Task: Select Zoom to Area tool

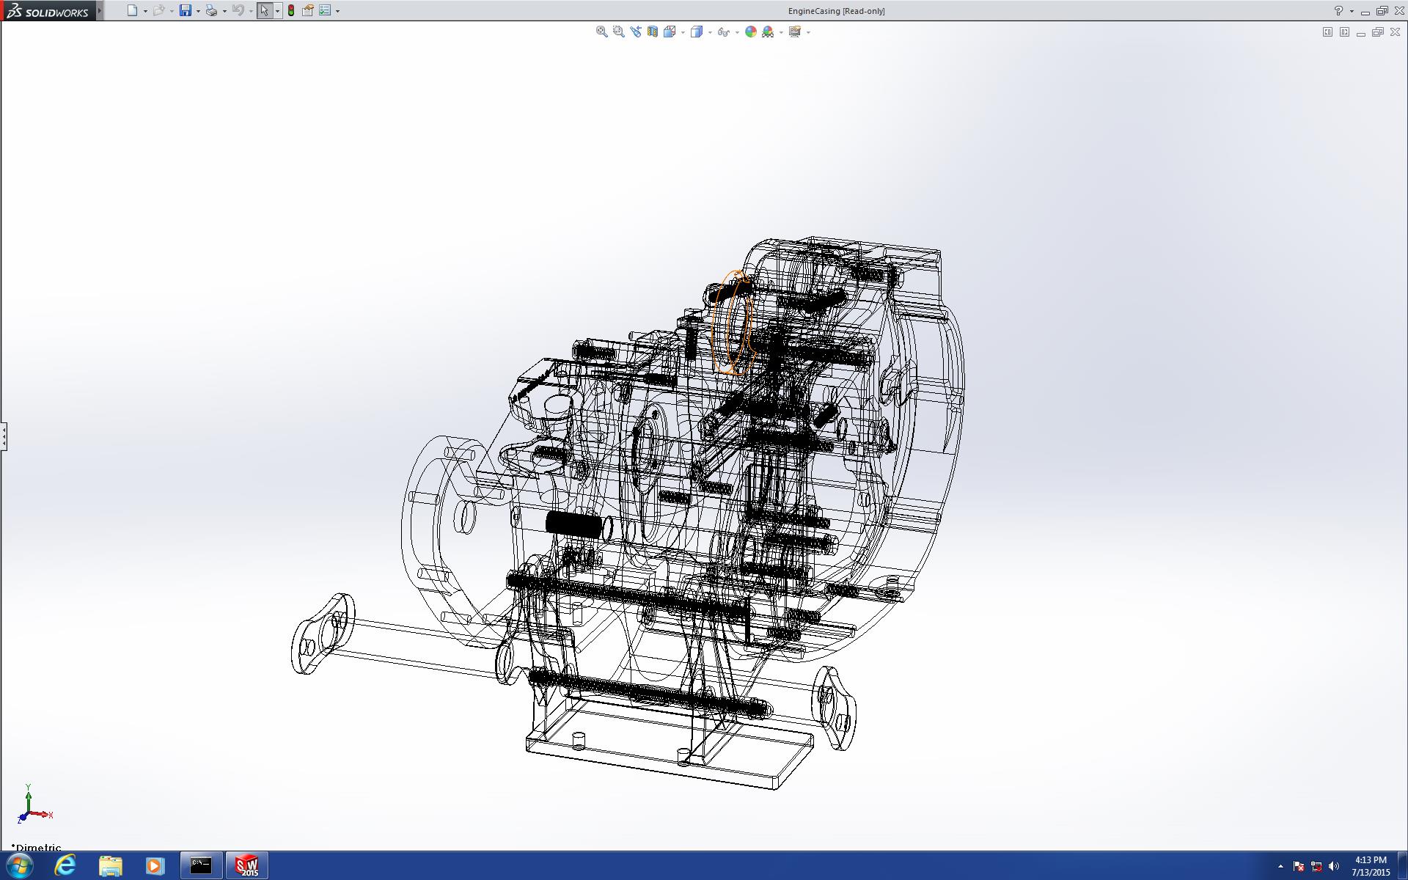Action: [x=618, y=32]
